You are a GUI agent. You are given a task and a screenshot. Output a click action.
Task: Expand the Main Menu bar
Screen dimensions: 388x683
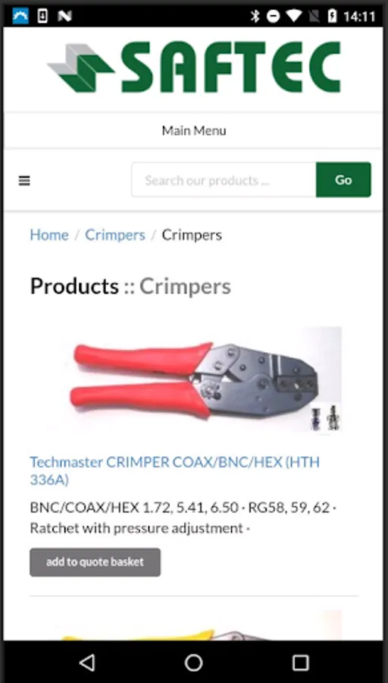[x=194, y=131]
